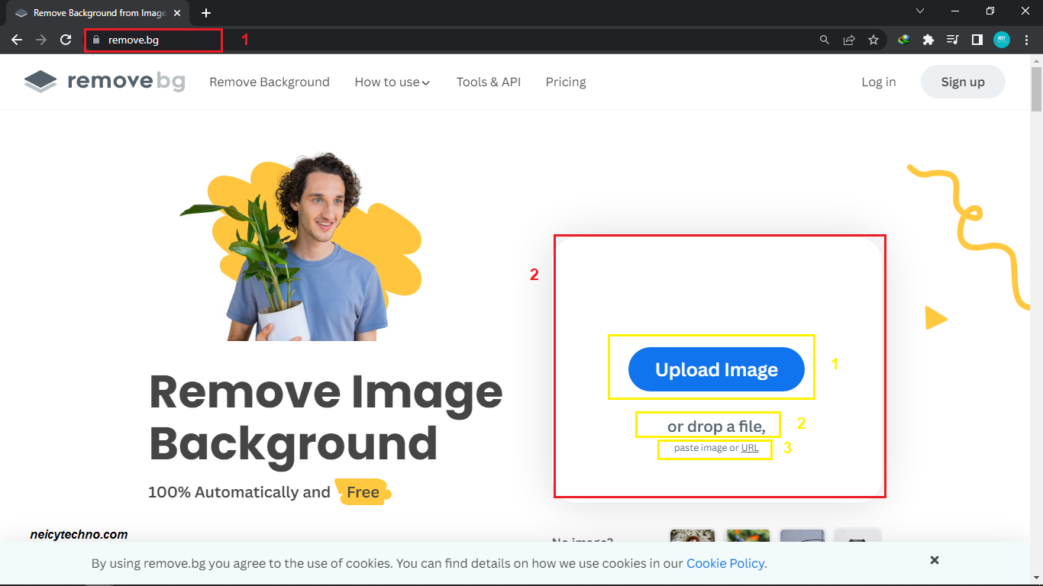Image resolution: width=1043 pixels, height=586 pixels.
Task: Click the text or drop a file,
Action: tap(716, 426)
